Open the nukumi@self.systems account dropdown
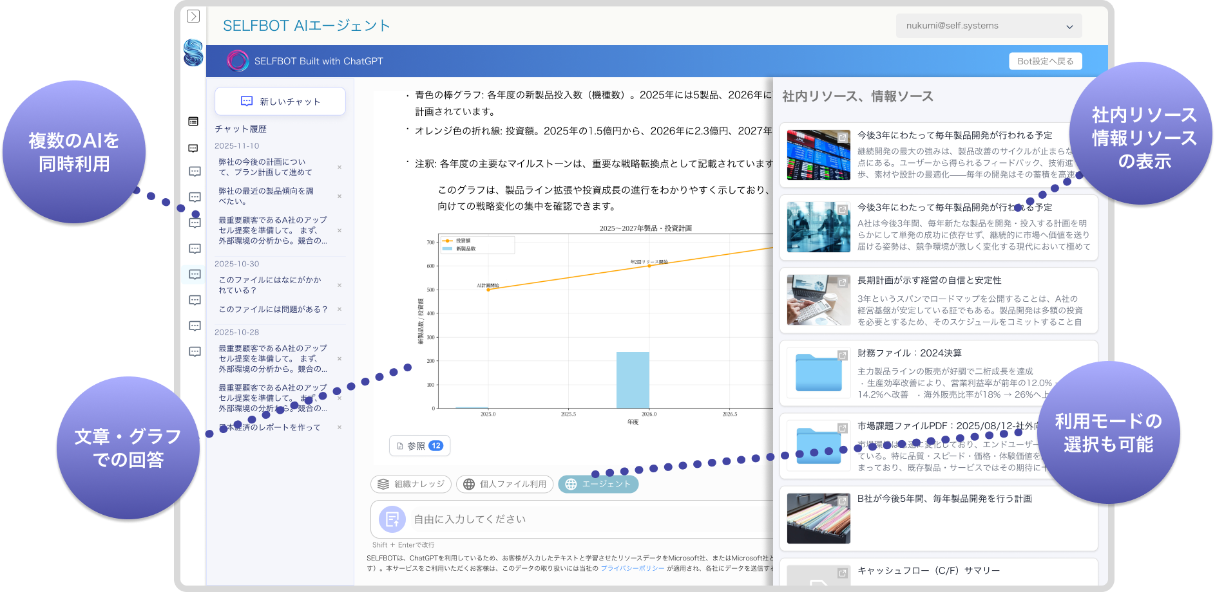Screen dimensions: 1215x592 988,26
